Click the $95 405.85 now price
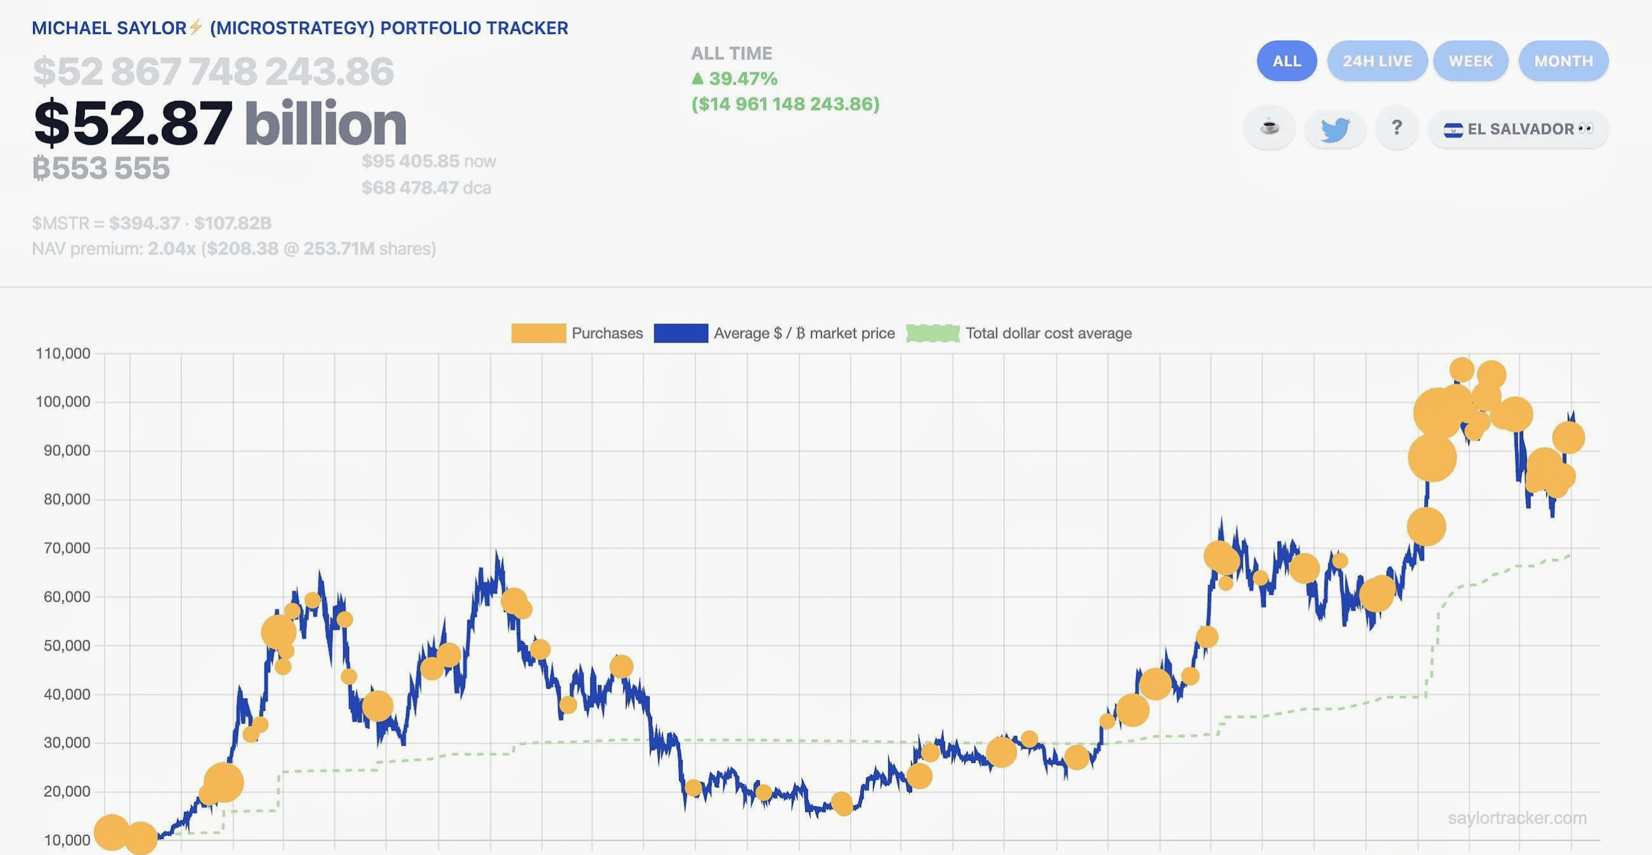Image resolution: width=1652 pixels, height=855 pixels. [428, 161]
